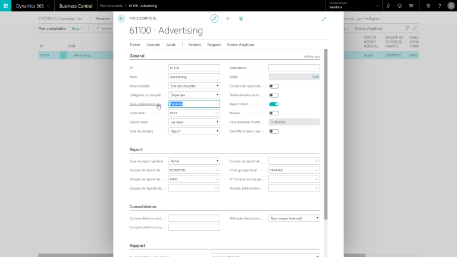The height and width of the screenshot is (257, 457).
Task: Click the Sous-catégorie du compte label link
Action: (x=145, y=104)
